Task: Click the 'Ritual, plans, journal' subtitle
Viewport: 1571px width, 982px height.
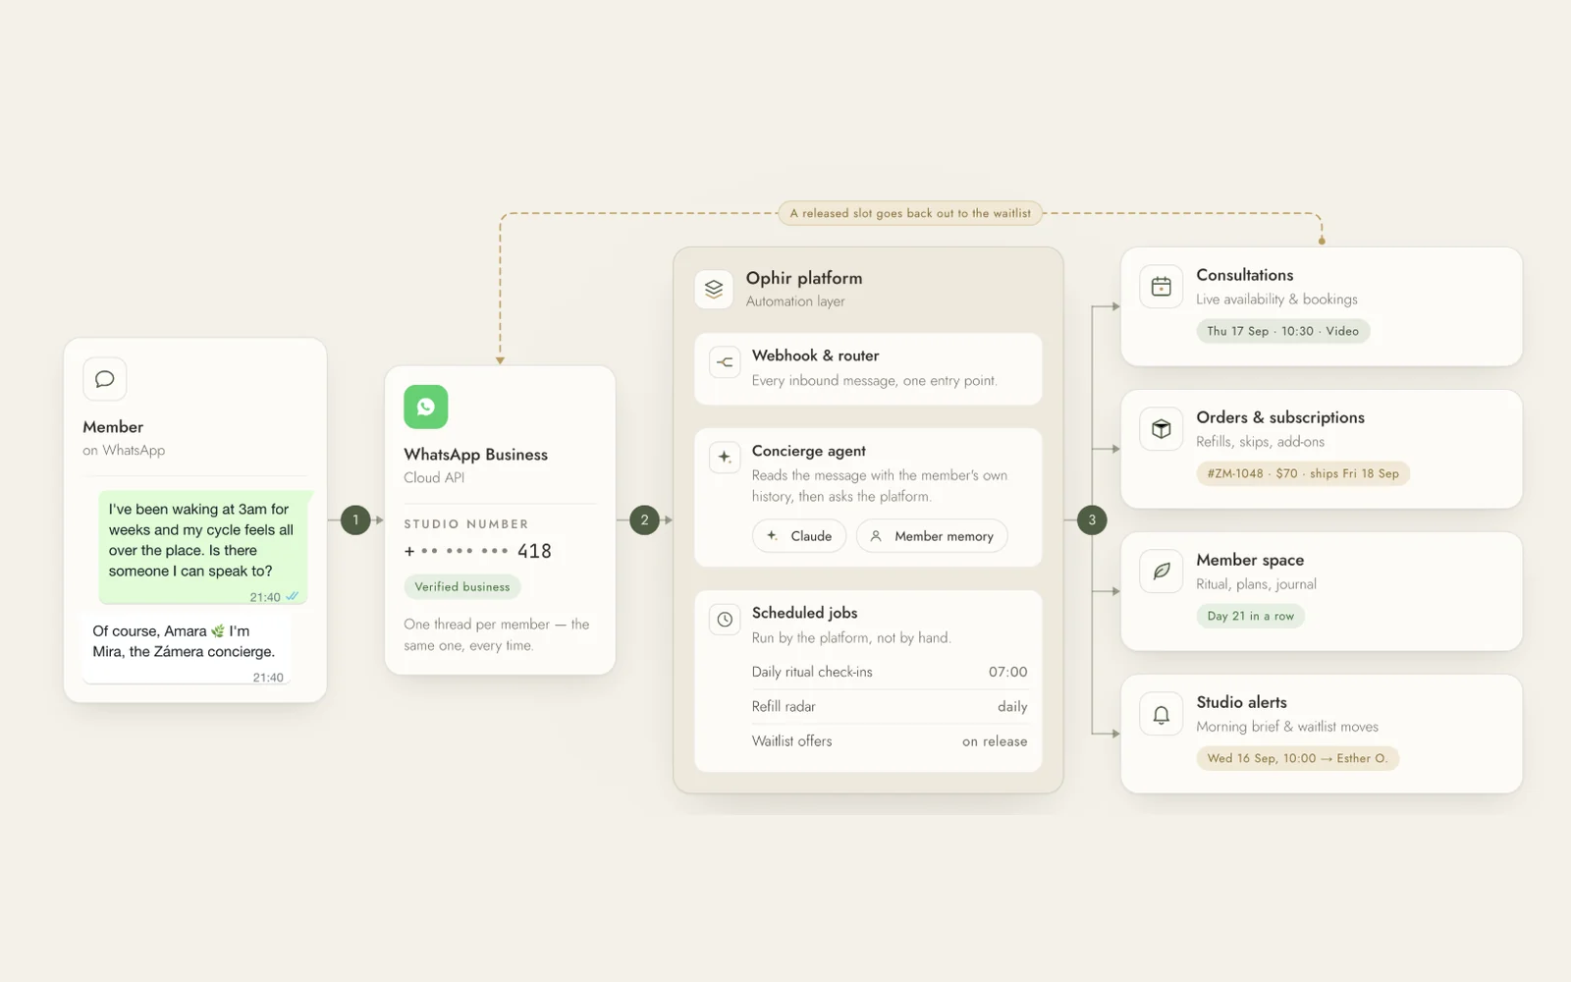Action: click(x=1256, y=584)
